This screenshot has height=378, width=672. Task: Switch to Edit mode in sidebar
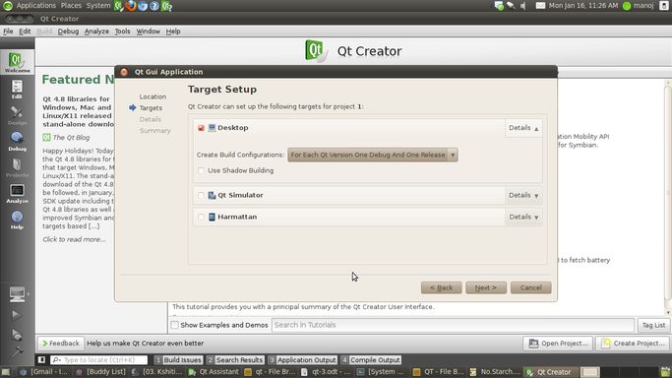(17, 90)
